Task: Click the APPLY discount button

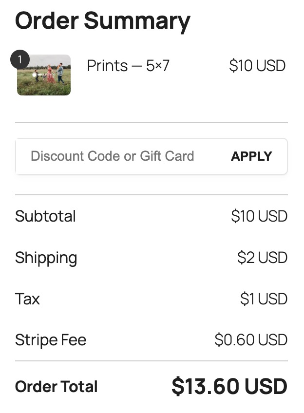Action: coord(251,156)
